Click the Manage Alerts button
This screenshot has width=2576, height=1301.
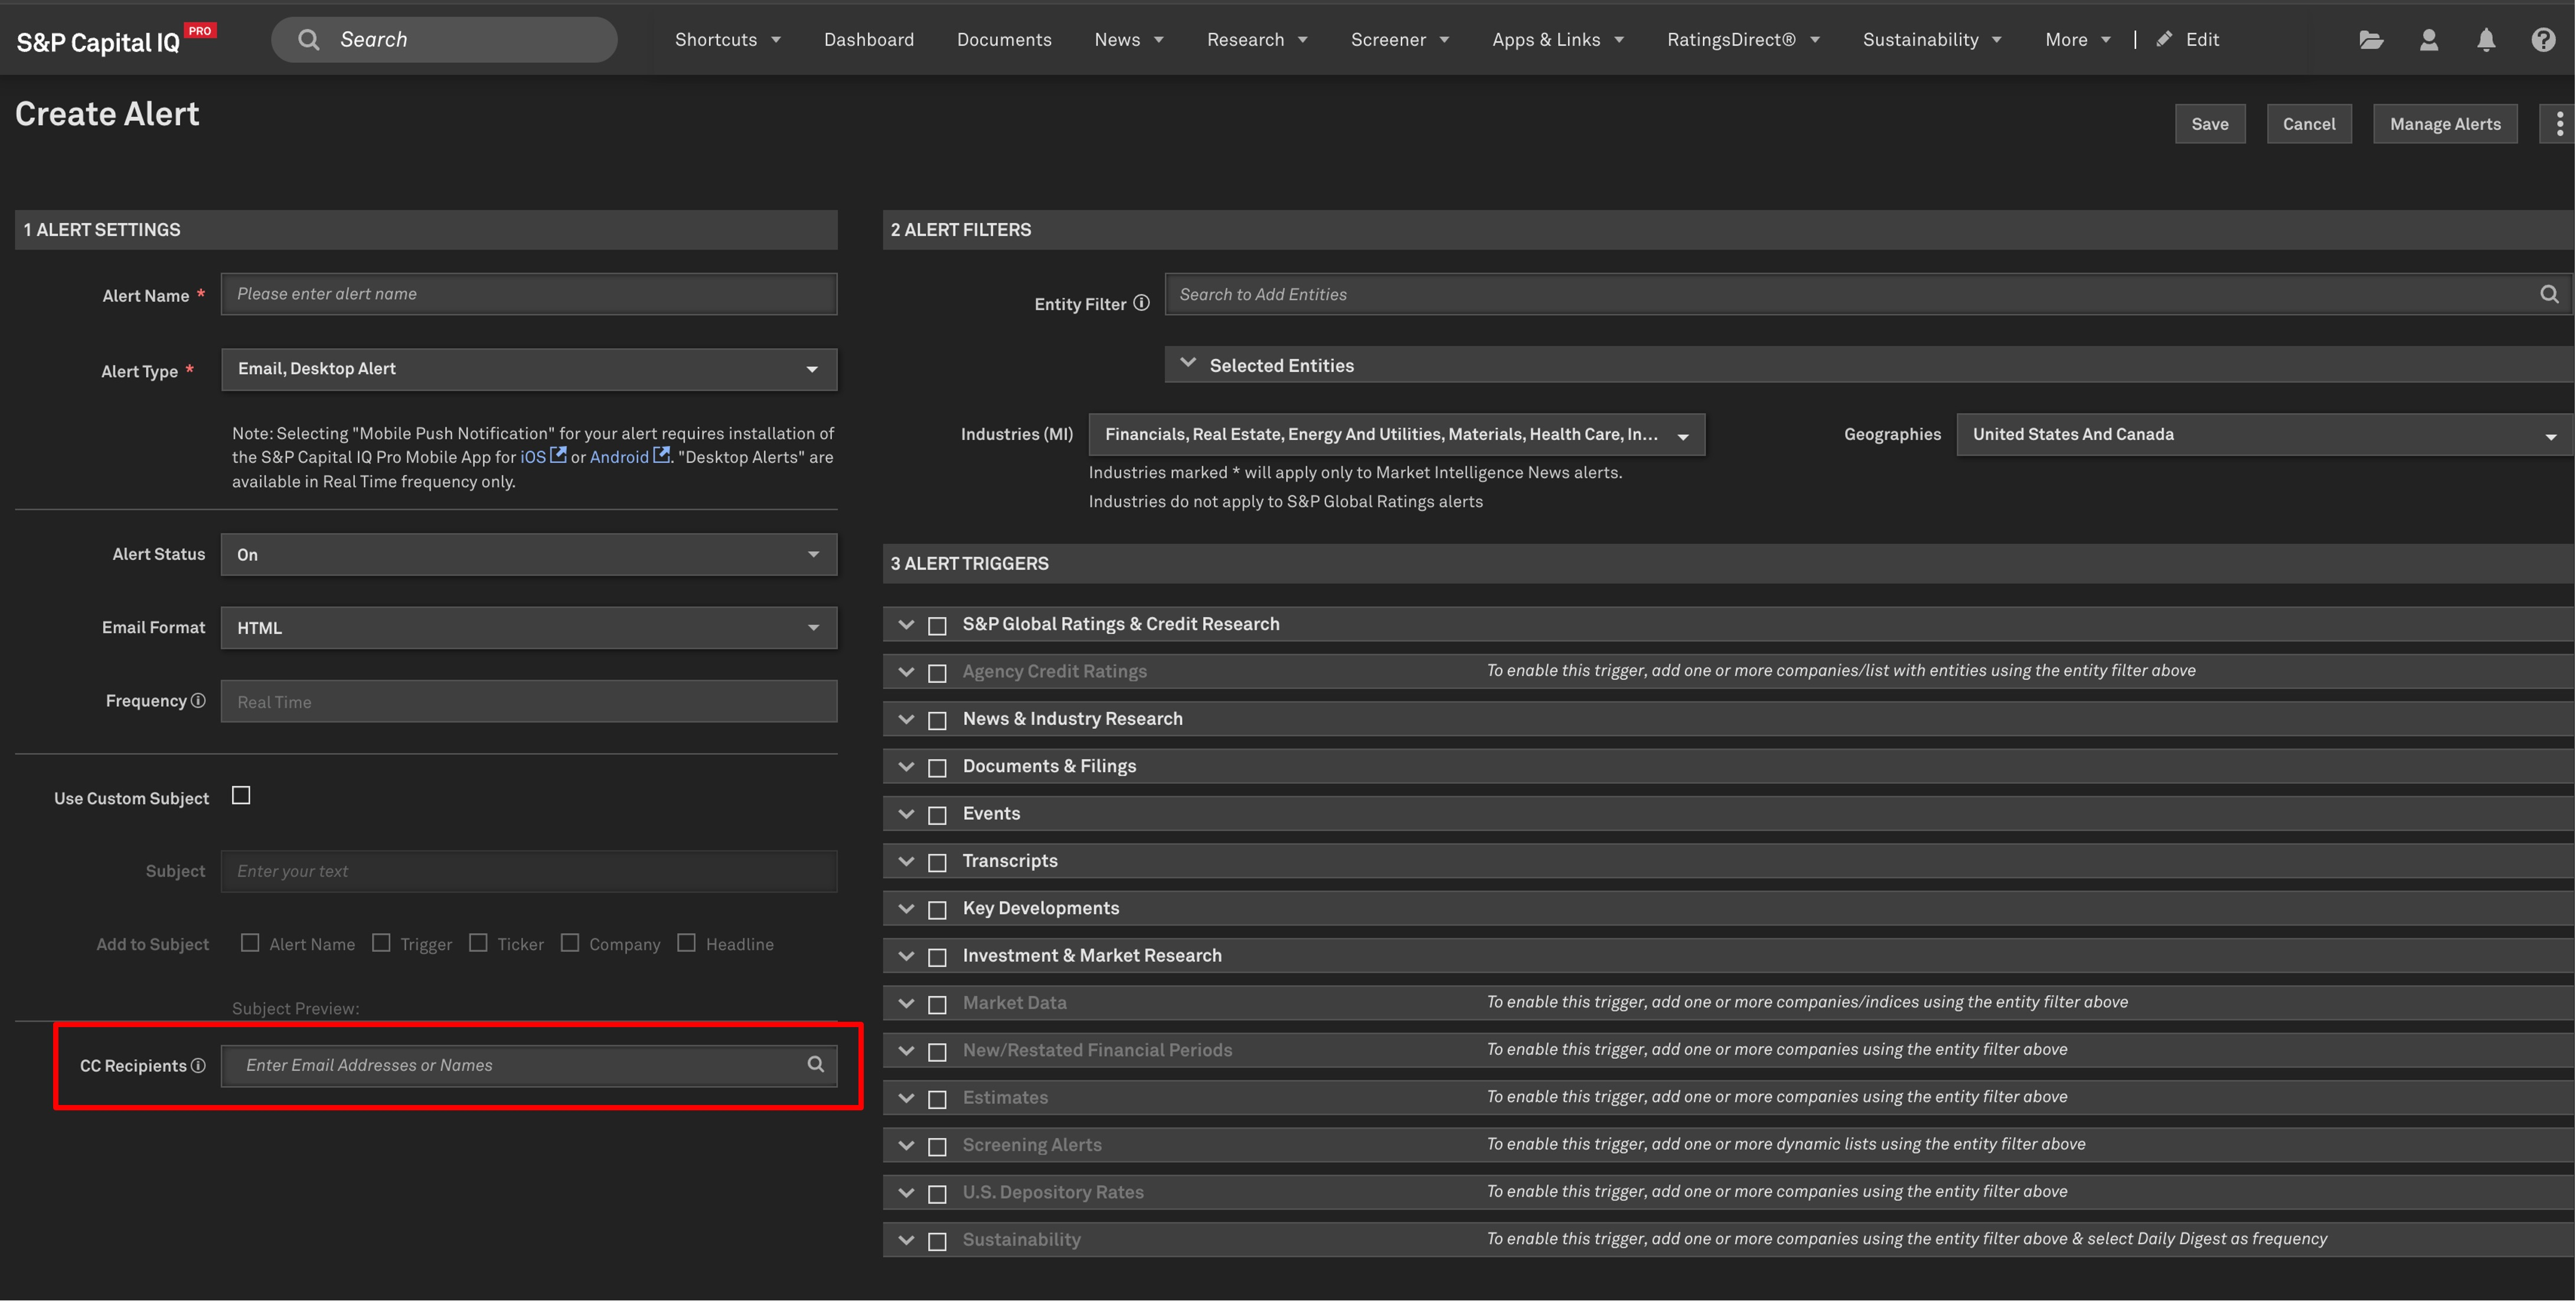pos(2445,124)
